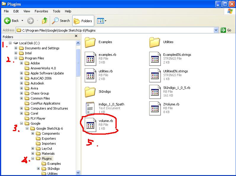236x176 pixels.
Task: Select the examples.rb file icon
Action: [90, 59]
